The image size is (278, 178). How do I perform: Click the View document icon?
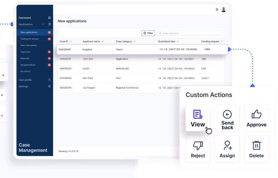click(x=198, y=114)
